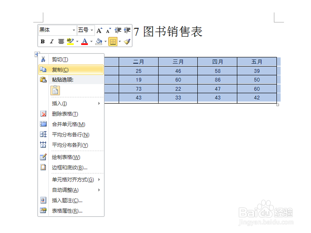Select 插入题注(C)... menu entry
The width and height of the screenshot is (311, 233).
click(x=71, y=200)
